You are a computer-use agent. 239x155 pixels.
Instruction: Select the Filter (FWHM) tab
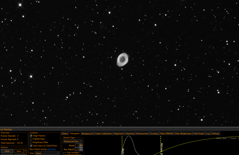coord(166,134)
